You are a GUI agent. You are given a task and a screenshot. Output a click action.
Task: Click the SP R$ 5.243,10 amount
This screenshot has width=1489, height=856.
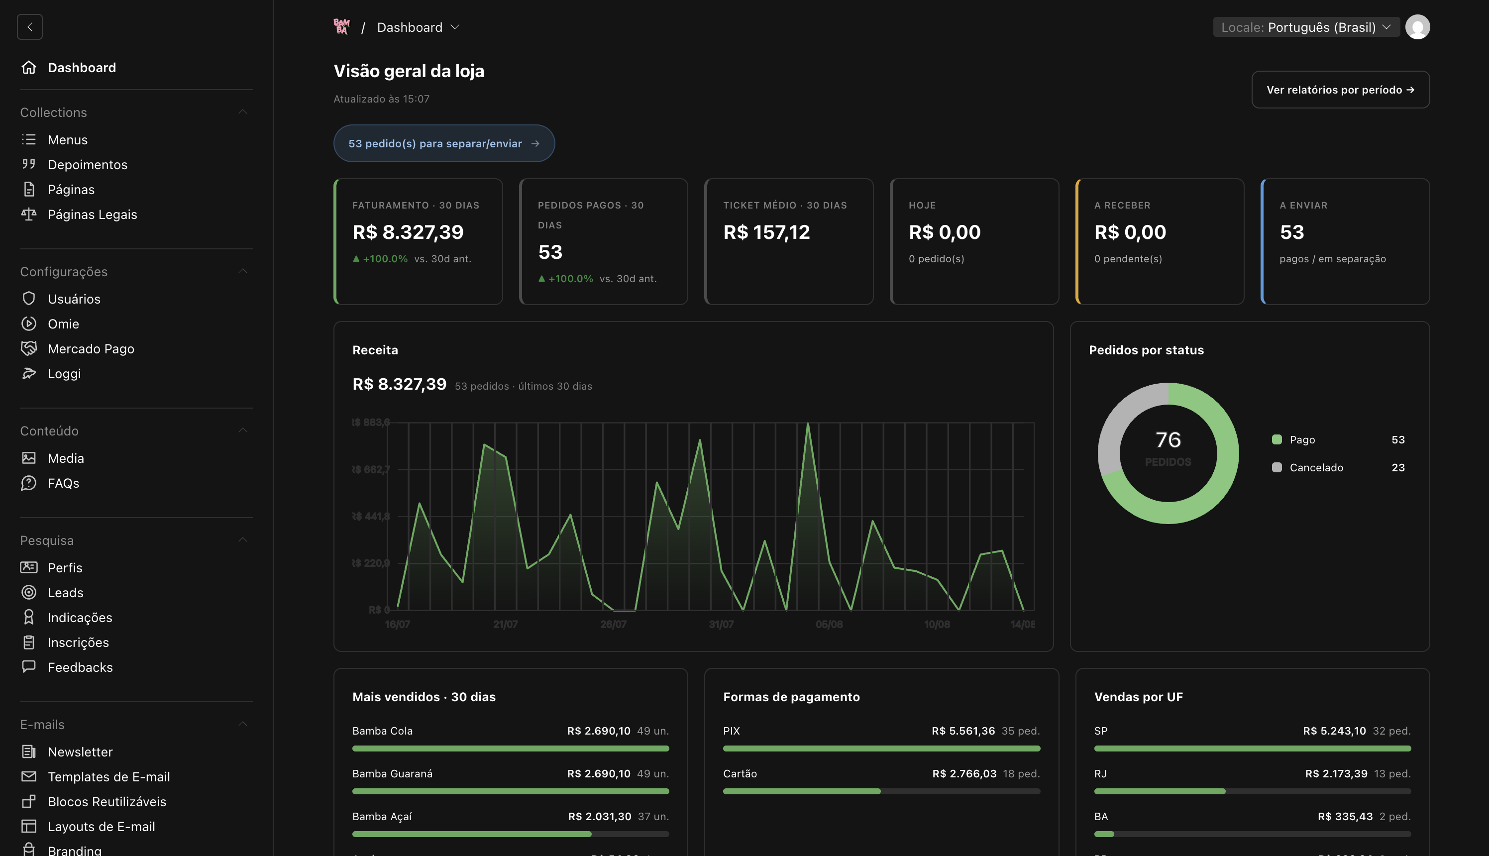tap(1334, 731)
